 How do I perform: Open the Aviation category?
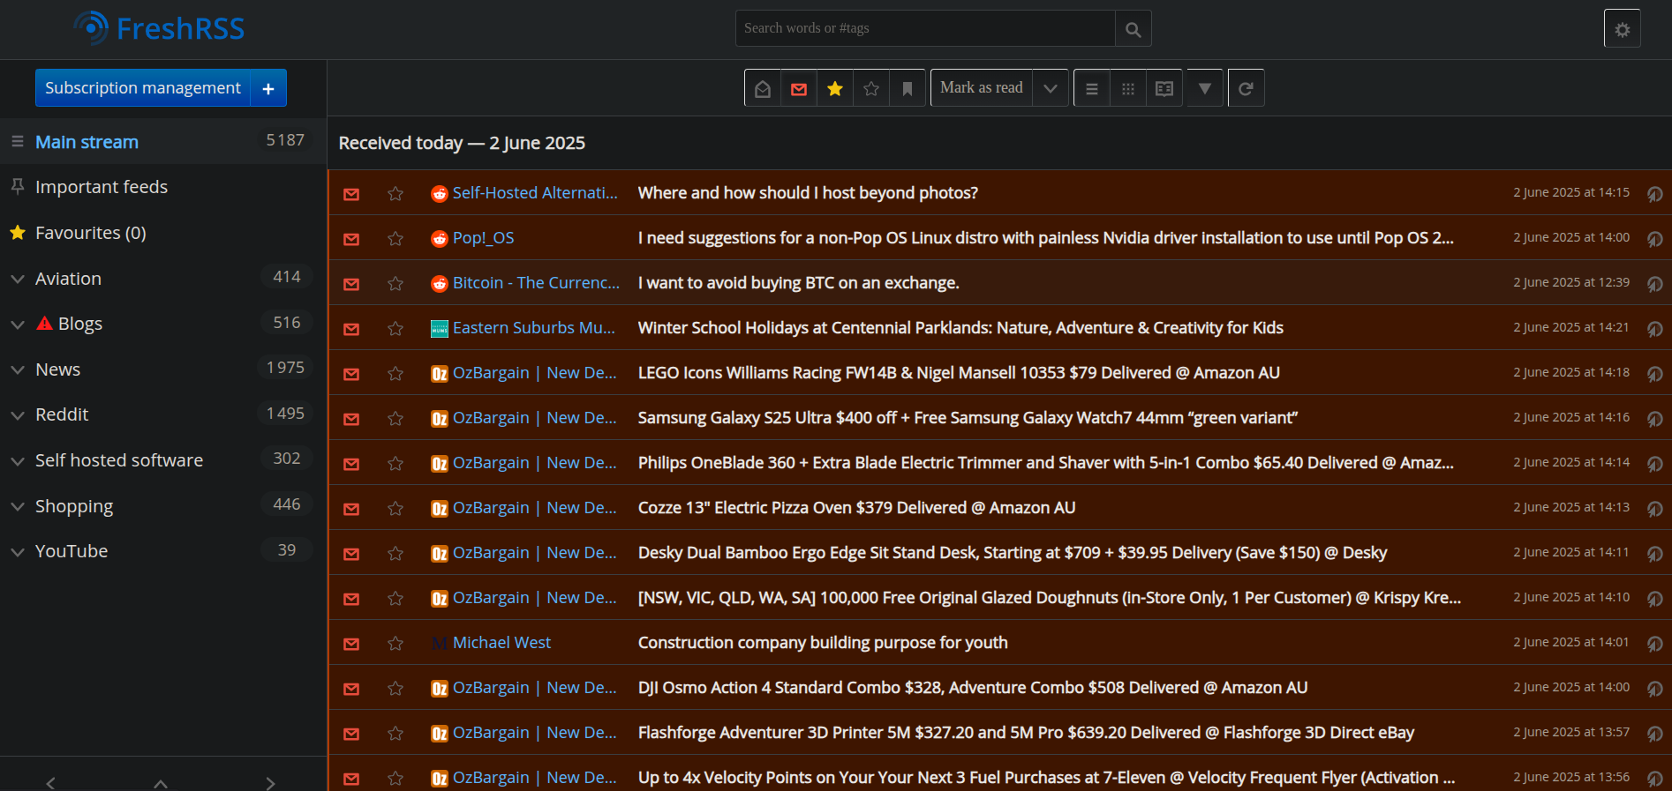coord(68,279)
